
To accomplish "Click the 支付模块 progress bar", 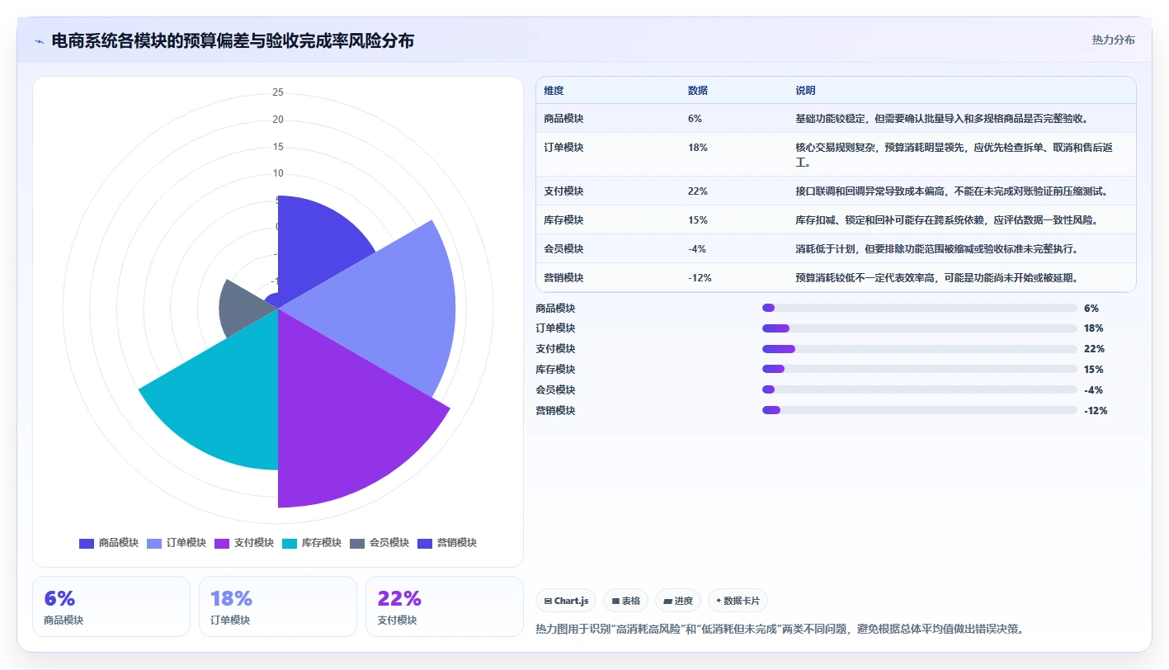I will pos(920,349).
